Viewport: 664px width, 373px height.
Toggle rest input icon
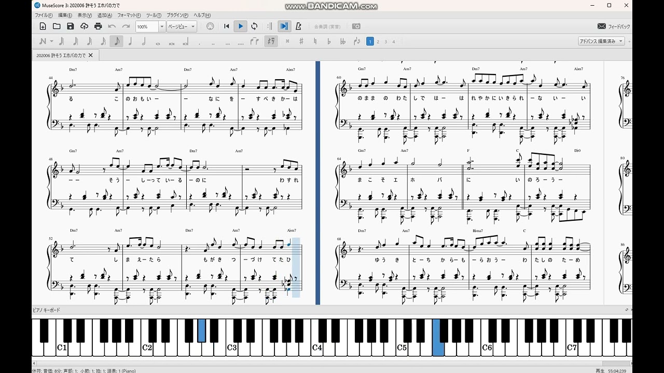(271, 41)
